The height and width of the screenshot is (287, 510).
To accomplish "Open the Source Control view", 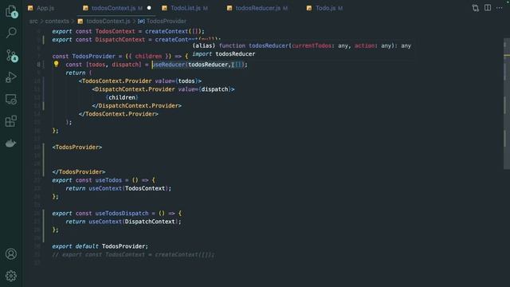I will tap(11, 56).
